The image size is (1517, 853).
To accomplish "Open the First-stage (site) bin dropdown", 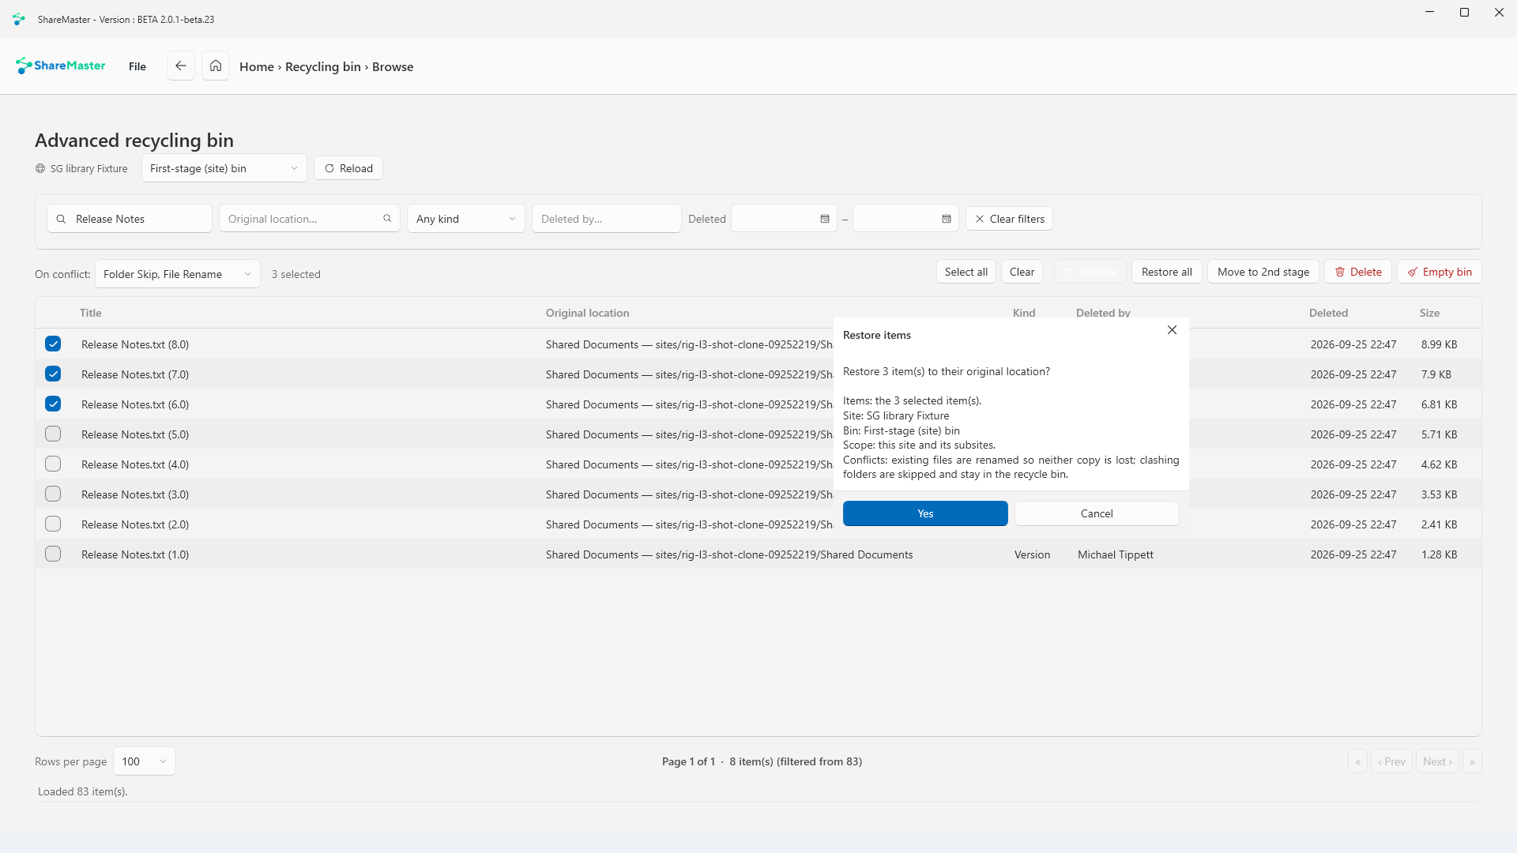I will click(x=224, y=168).
